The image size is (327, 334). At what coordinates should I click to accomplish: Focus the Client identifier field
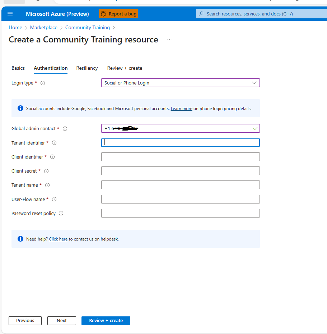click(x=180, y=157)
